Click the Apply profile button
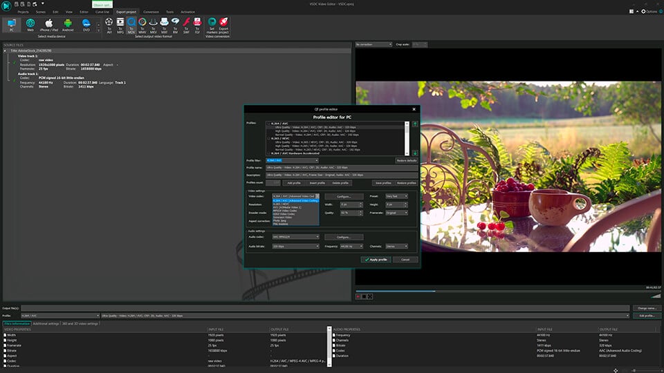 [376, 260]
